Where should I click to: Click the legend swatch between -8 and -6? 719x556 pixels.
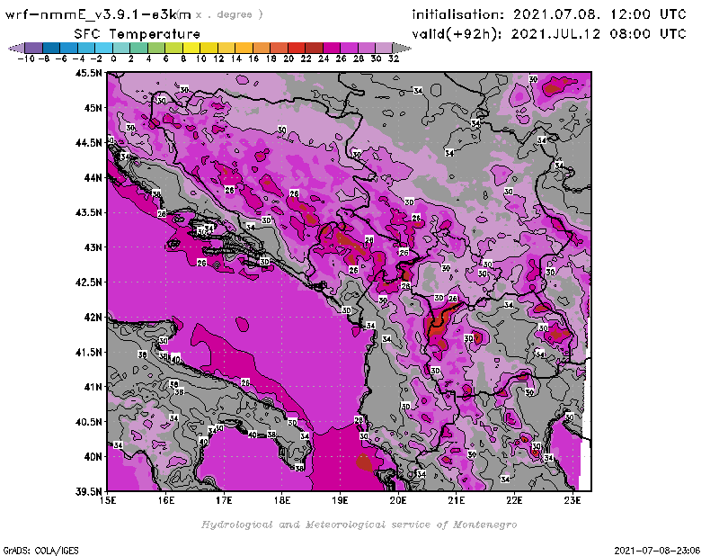tap(51, 48)
